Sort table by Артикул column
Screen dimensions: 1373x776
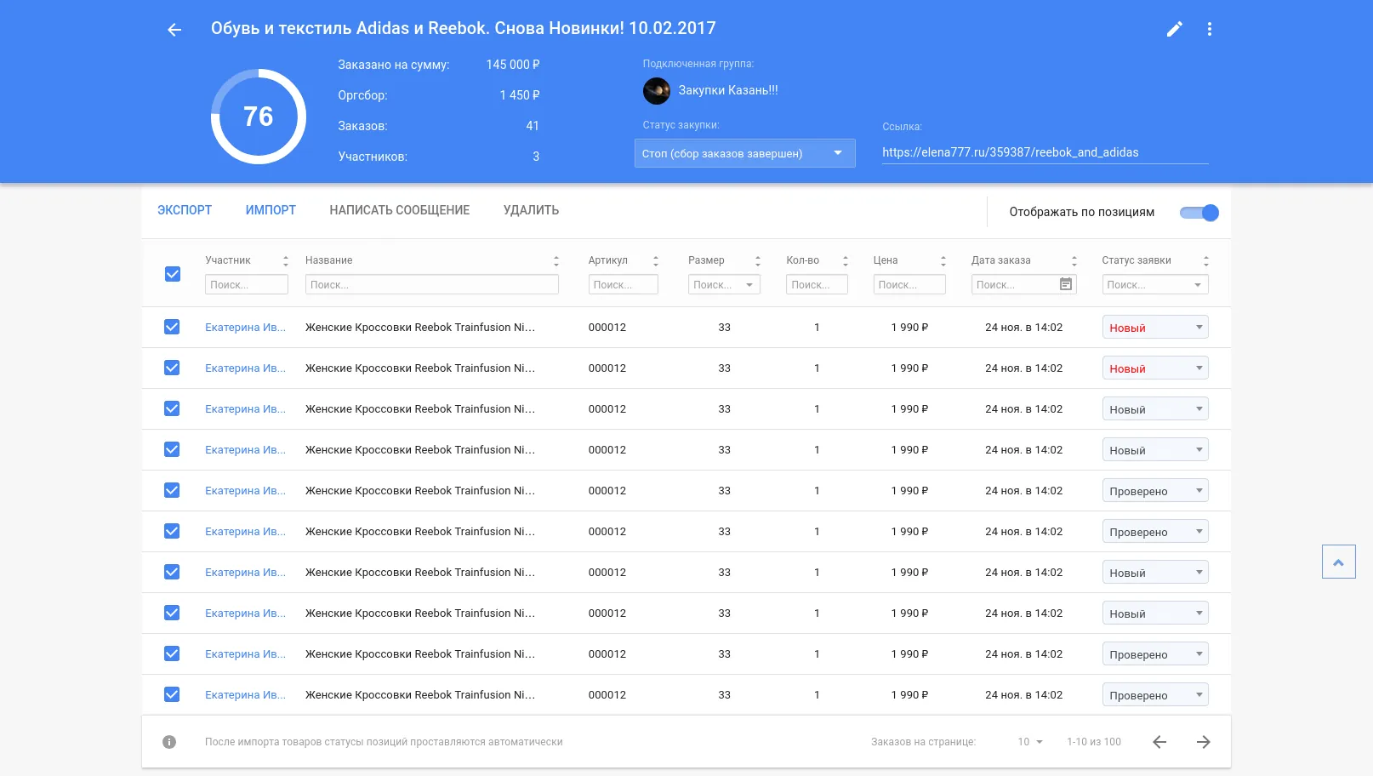pyautogui.click(x=656, y=261)
